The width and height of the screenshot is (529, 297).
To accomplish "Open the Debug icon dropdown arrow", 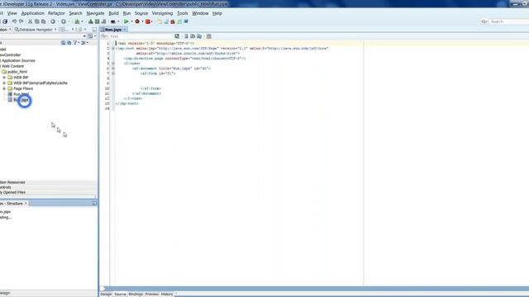I will click(142, 21).
